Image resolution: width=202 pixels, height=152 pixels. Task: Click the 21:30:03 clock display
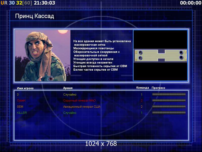(44, 3)
